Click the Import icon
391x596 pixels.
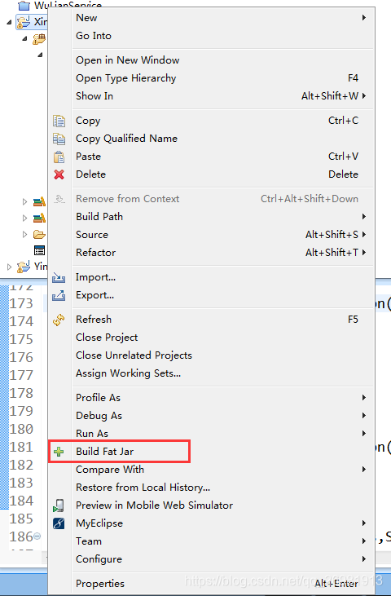point(59,277)
